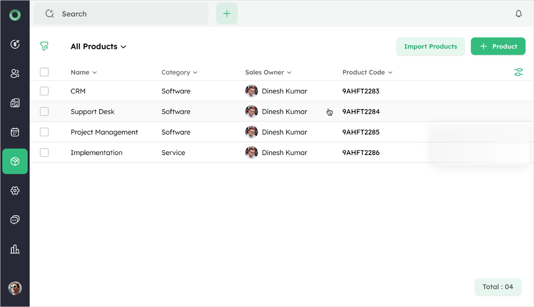Open the app logo home icon
The width and height of the screenshot is (534, 307).
(15, 15)
